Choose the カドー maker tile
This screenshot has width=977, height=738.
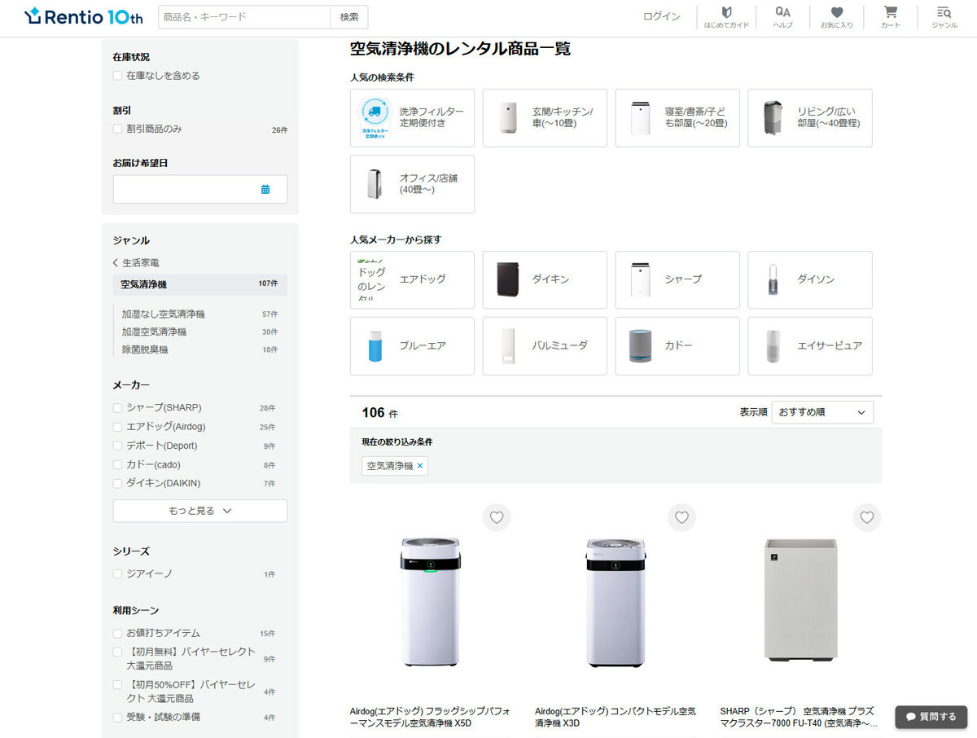(x=677, y=346)
